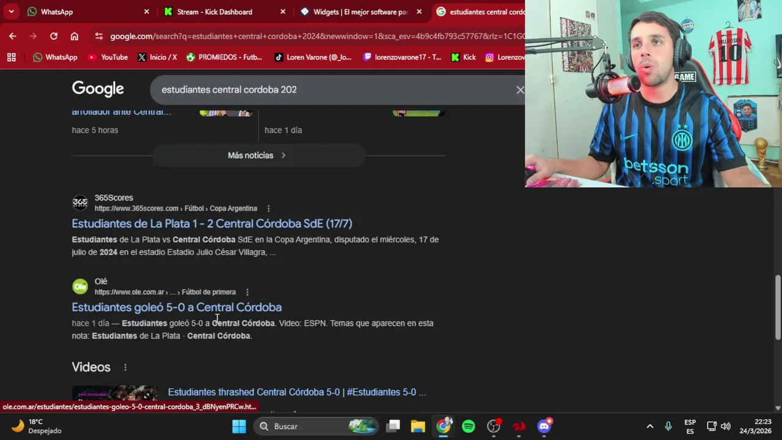Open the red app icon in taskbar
The width and height of the screenshot is (782, 440).
pyautogui.click(x=519, y=426)
